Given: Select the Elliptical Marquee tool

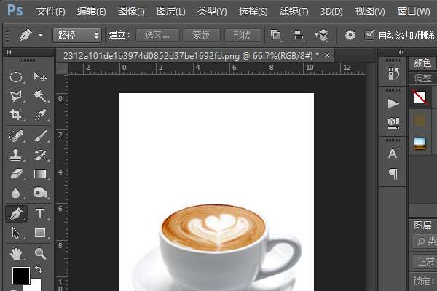Looking at the screenshot, I should [x=15, y=77].
